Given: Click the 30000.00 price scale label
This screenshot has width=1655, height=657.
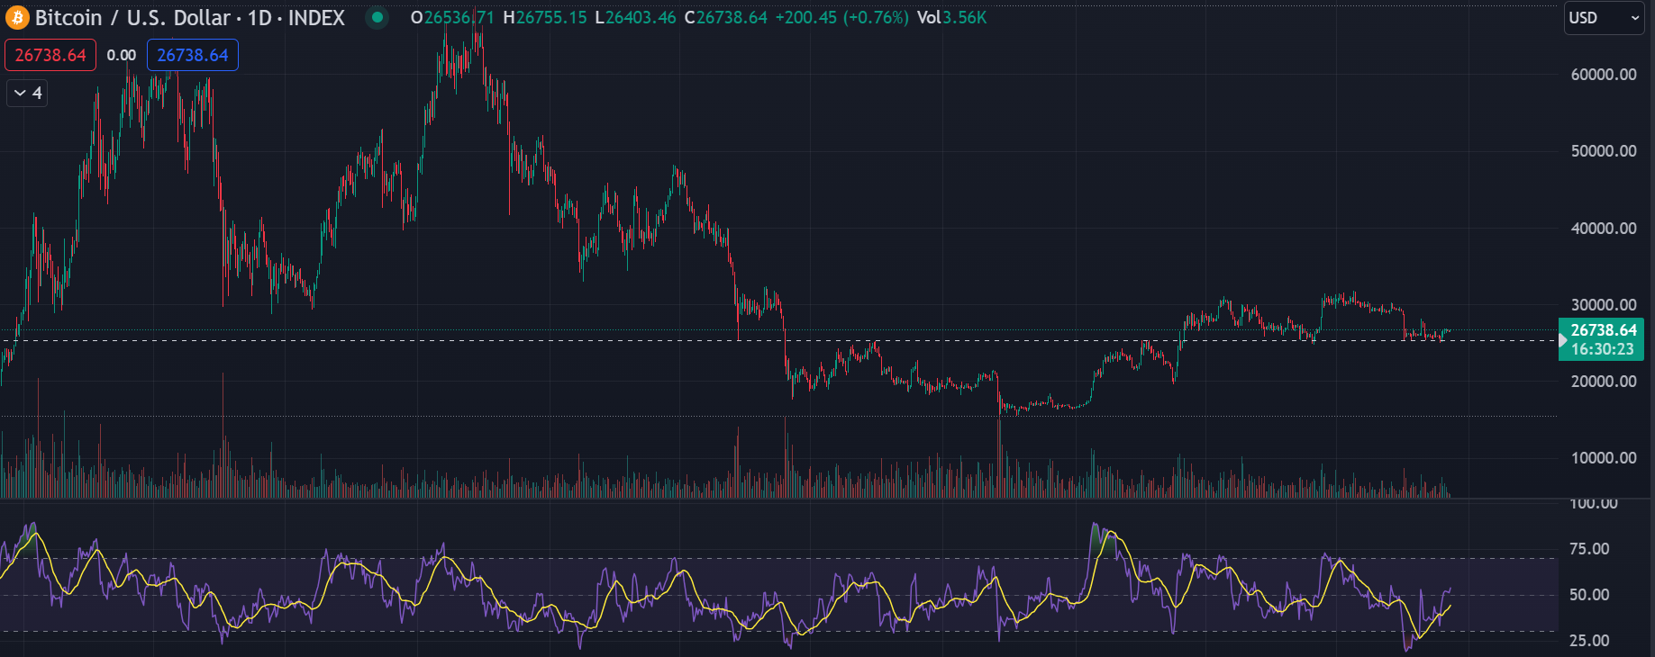Looking at the screenshot, I should pos(1604,305).
